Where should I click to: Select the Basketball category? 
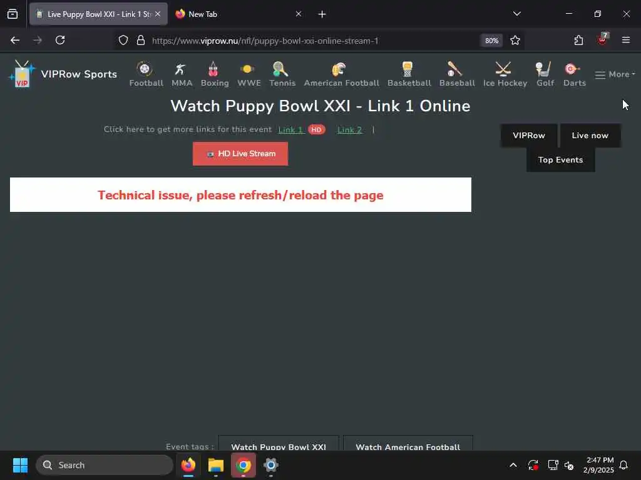coord(409,74)
